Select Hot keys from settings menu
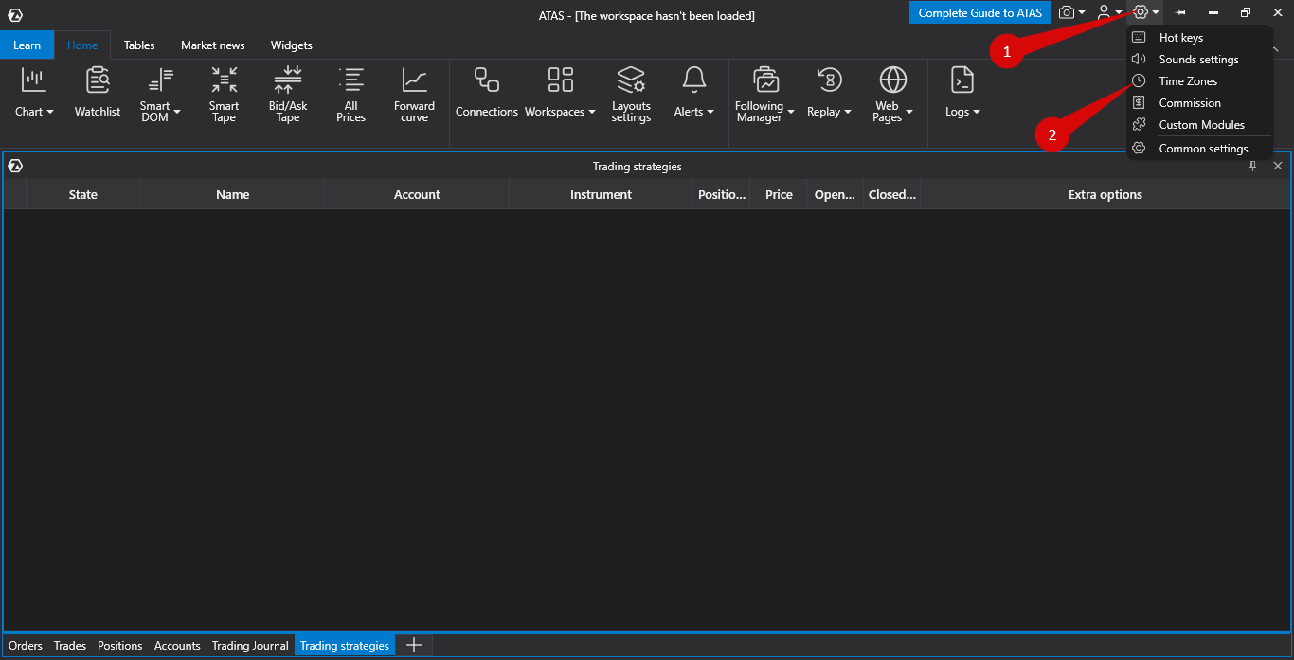The height and width of the screenshot is (660, 1294). 1199,38
